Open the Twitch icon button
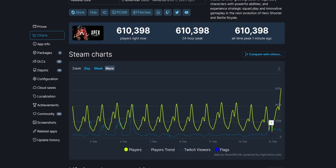 [168, 12]
